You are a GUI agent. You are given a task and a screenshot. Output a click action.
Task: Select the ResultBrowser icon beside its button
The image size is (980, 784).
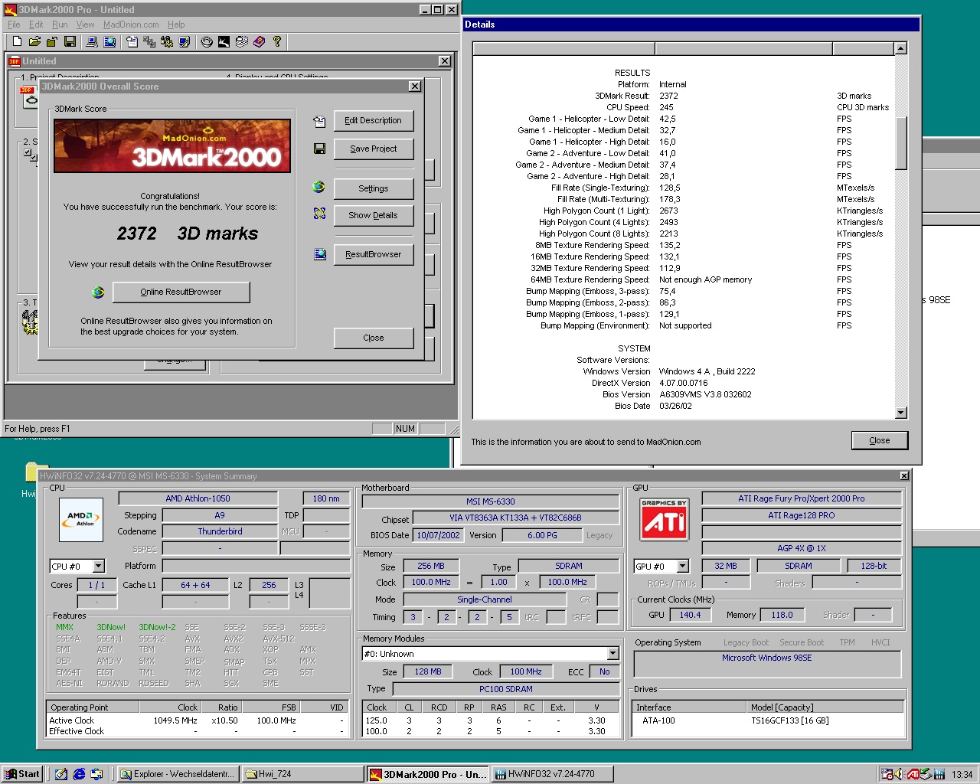319,254
